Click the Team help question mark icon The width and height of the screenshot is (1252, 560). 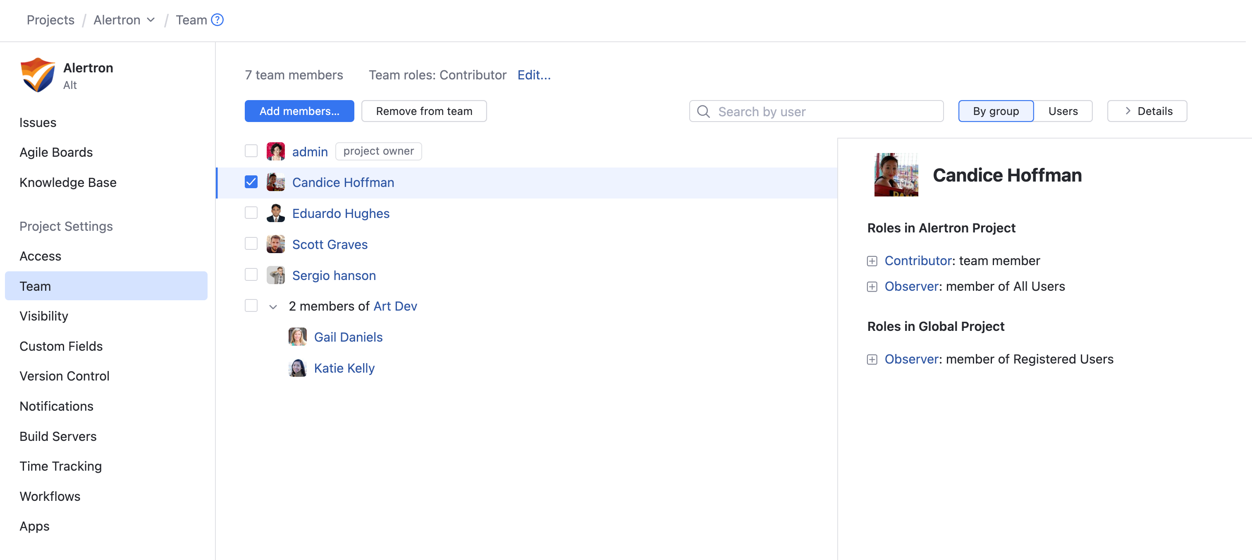(x=217, y=20)
